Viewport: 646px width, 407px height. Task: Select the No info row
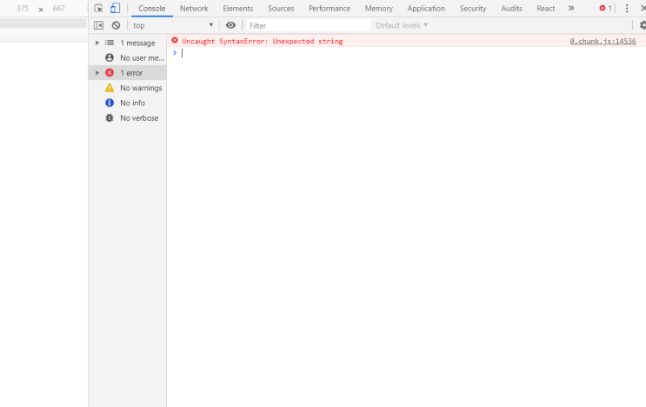tap(127, 103)
